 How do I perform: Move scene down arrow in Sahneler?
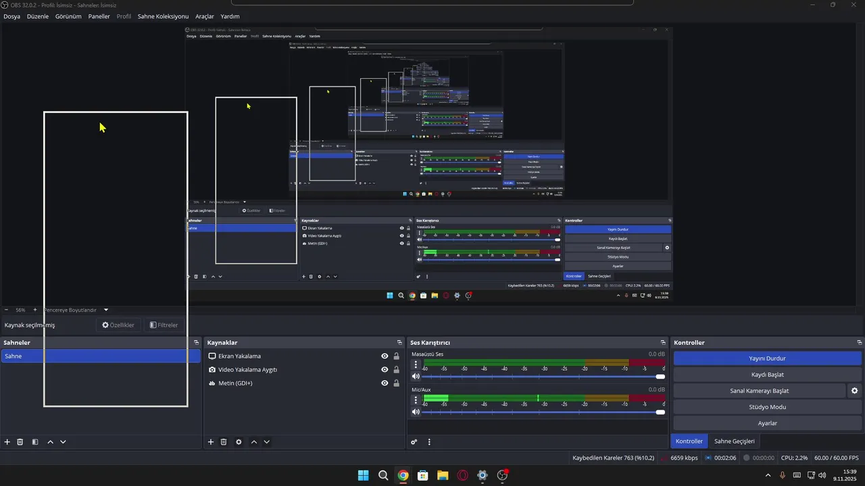pos(63,442)
